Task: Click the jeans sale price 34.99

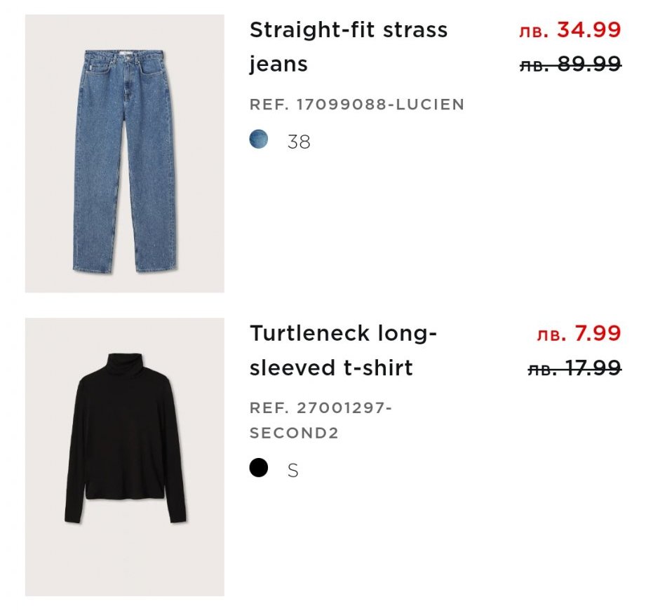Action: (588, 30)
